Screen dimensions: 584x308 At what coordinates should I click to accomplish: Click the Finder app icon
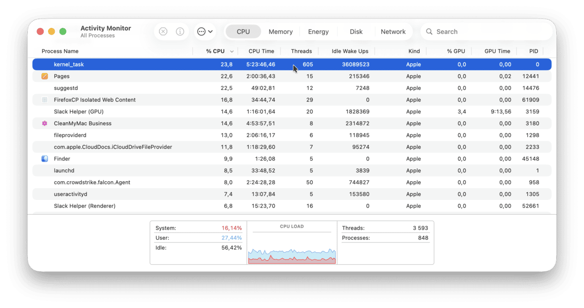tap(46, 159)
